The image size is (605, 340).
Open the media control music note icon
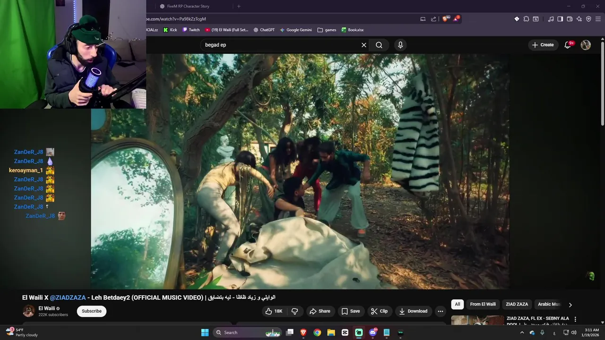click(x=551, y=19)
